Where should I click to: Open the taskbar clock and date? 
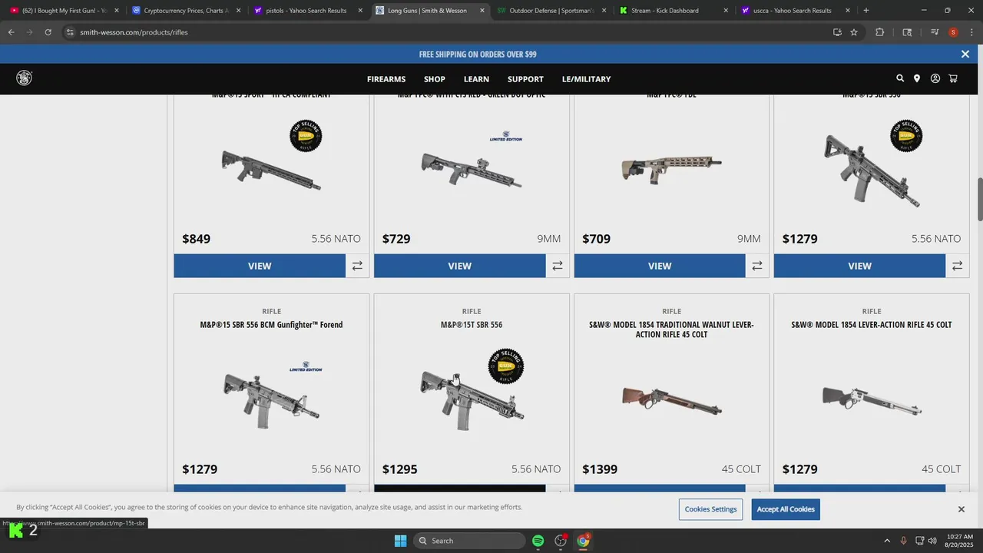960,541
